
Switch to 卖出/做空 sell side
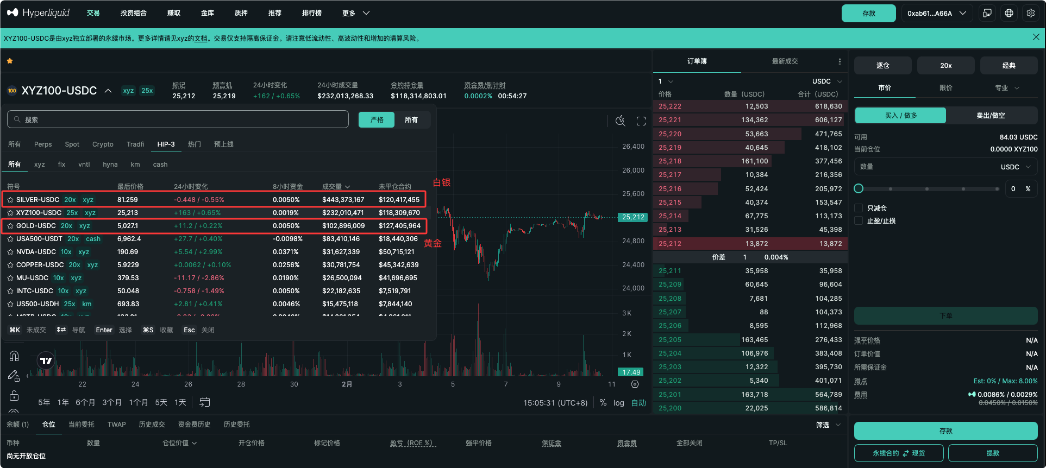point(991,116)
